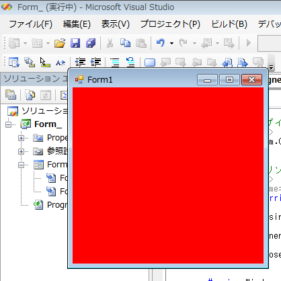Viewport: 281px width, 281px height.
Task: Click the Open File folder icon
Action: click(x=60, y=43)
